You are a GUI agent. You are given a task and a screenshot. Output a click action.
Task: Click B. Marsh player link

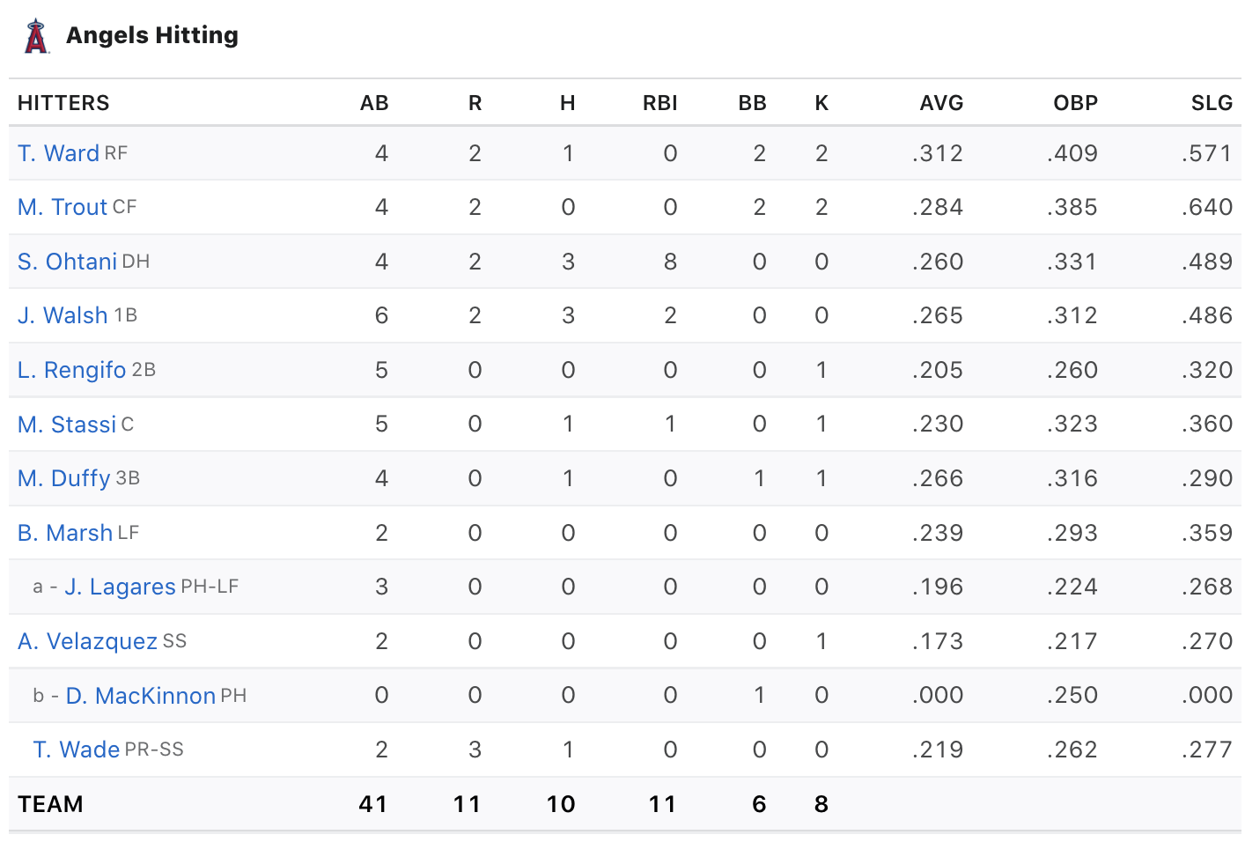point(65,533)
